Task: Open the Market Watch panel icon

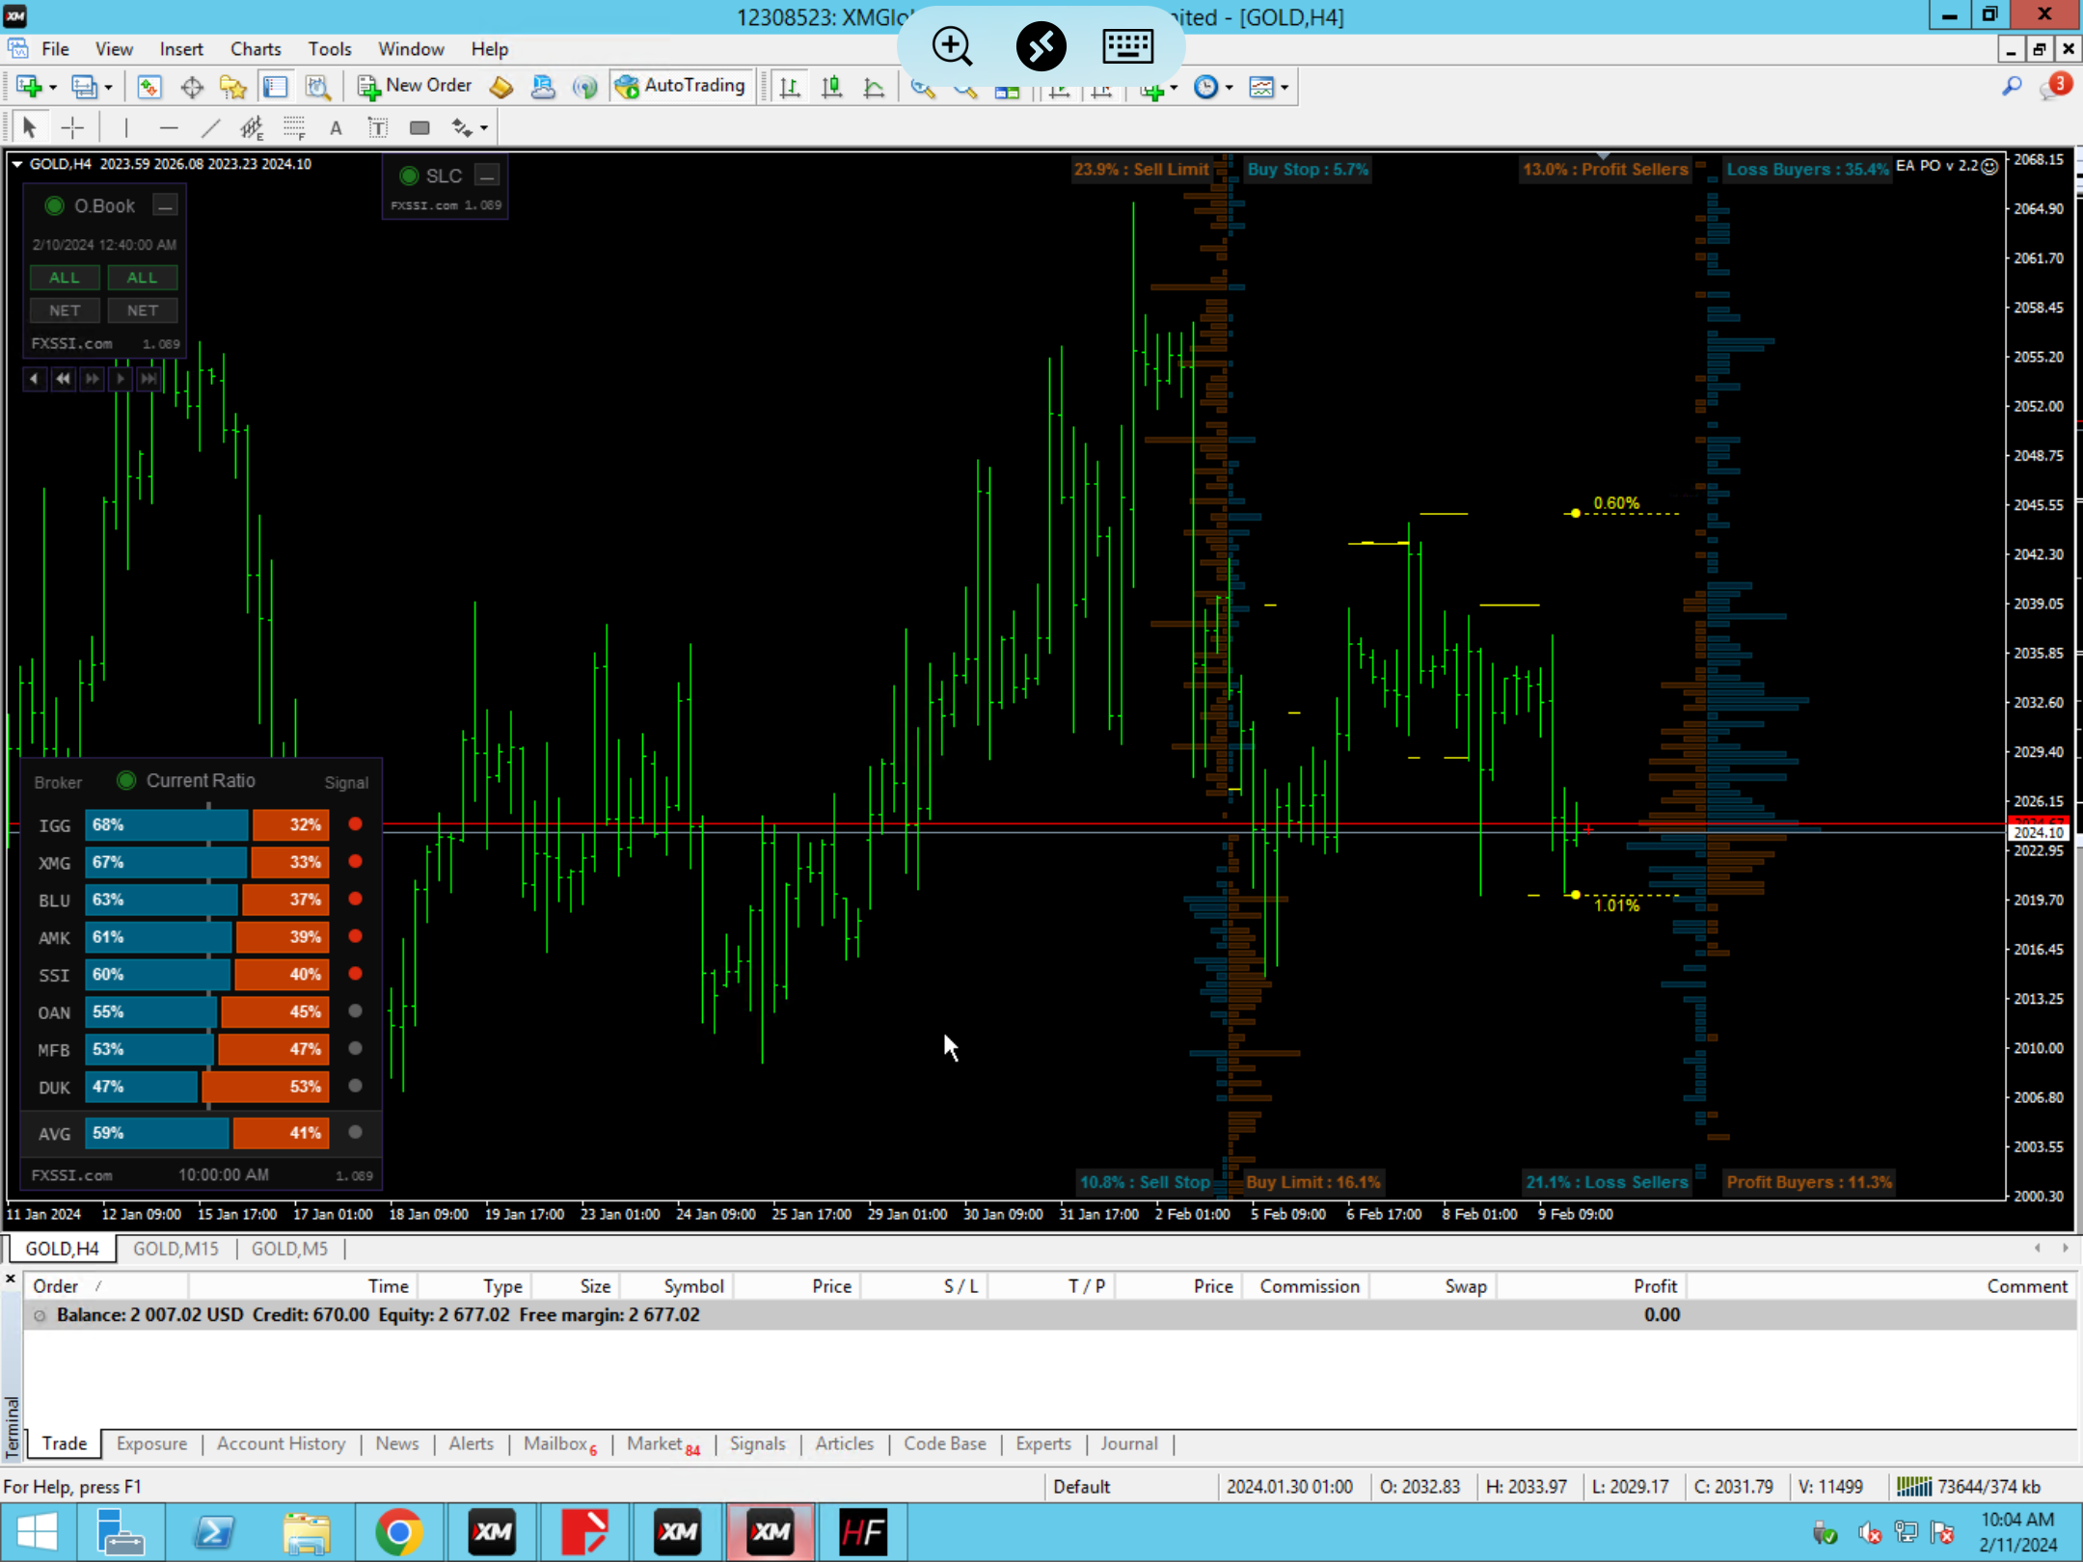Action: pyautogui.click(x=149, y=87)
